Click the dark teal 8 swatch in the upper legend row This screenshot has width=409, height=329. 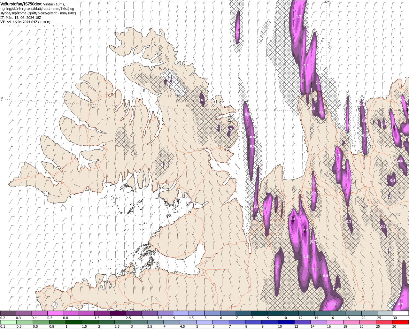259,313
